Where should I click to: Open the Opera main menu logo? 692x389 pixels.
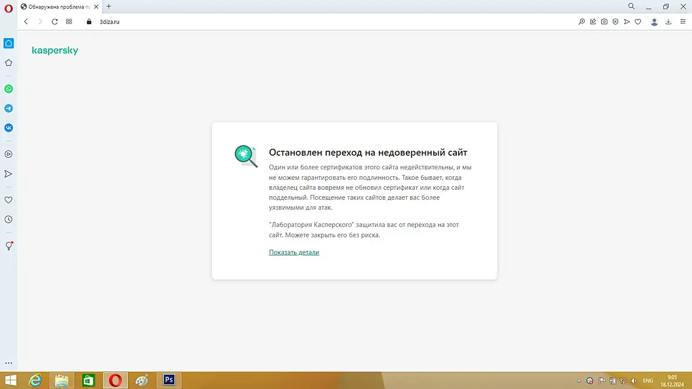[8, 9]
